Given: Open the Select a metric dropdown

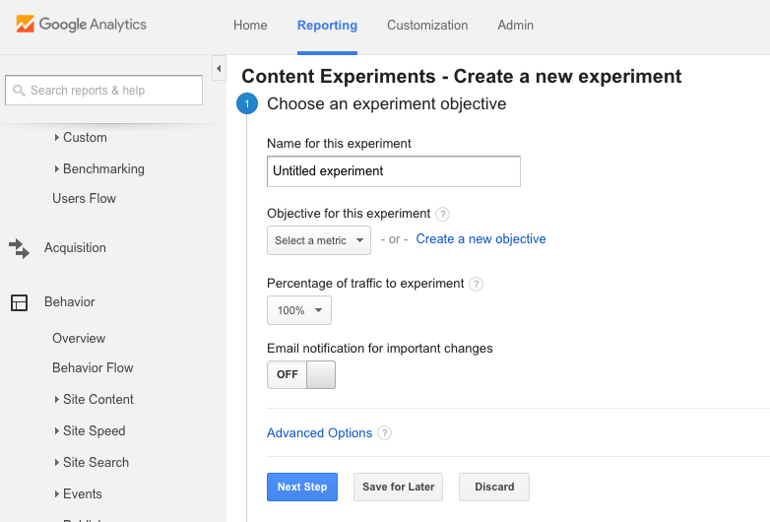Looking at the screenshot, I should pyautogui.click(x=319, y=240).
